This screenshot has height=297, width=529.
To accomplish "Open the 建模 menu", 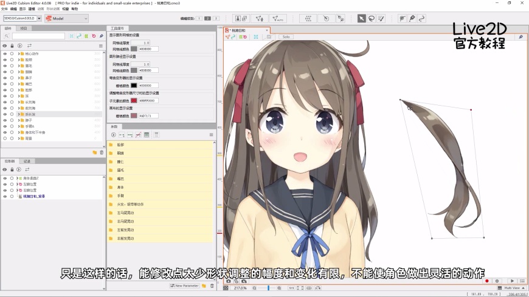I will coord(32,9).
